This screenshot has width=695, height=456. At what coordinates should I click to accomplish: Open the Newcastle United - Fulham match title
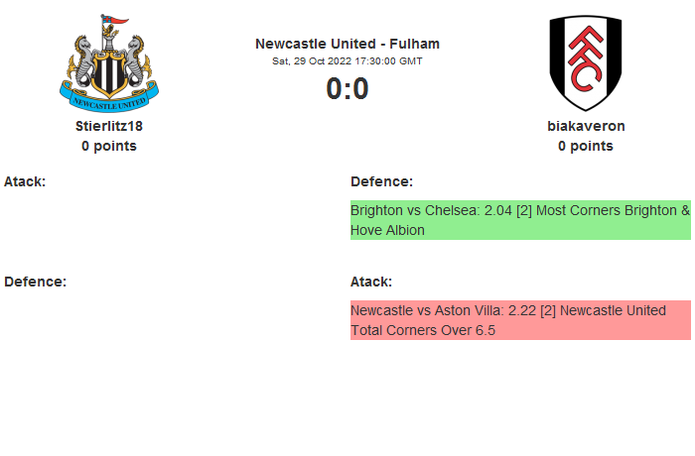tap(347, 44)
